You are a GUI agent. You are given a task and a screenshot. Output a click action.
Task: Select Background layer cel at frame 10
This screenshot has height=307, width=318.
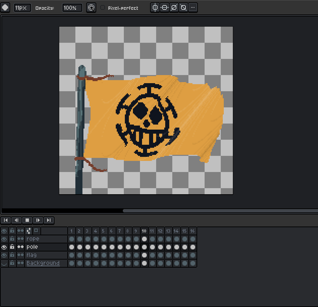coord(144,263)
